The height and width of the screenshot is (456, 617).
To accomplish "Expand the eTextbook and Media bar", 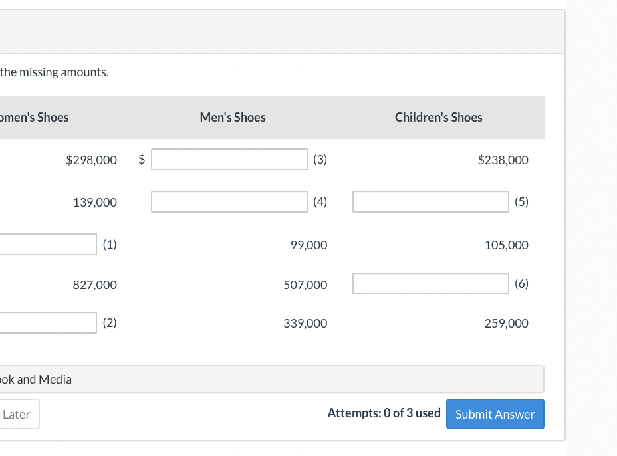I will (266, 379).
